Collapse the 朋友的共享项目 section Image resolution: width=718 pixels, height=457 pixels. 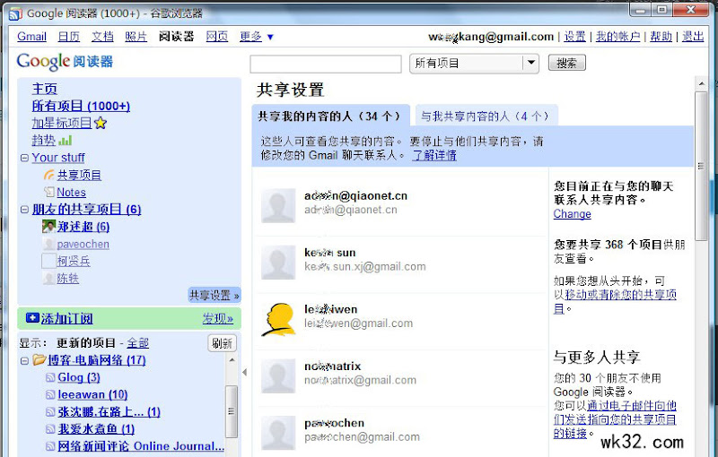pyautogui.click(x=24, y=210)
